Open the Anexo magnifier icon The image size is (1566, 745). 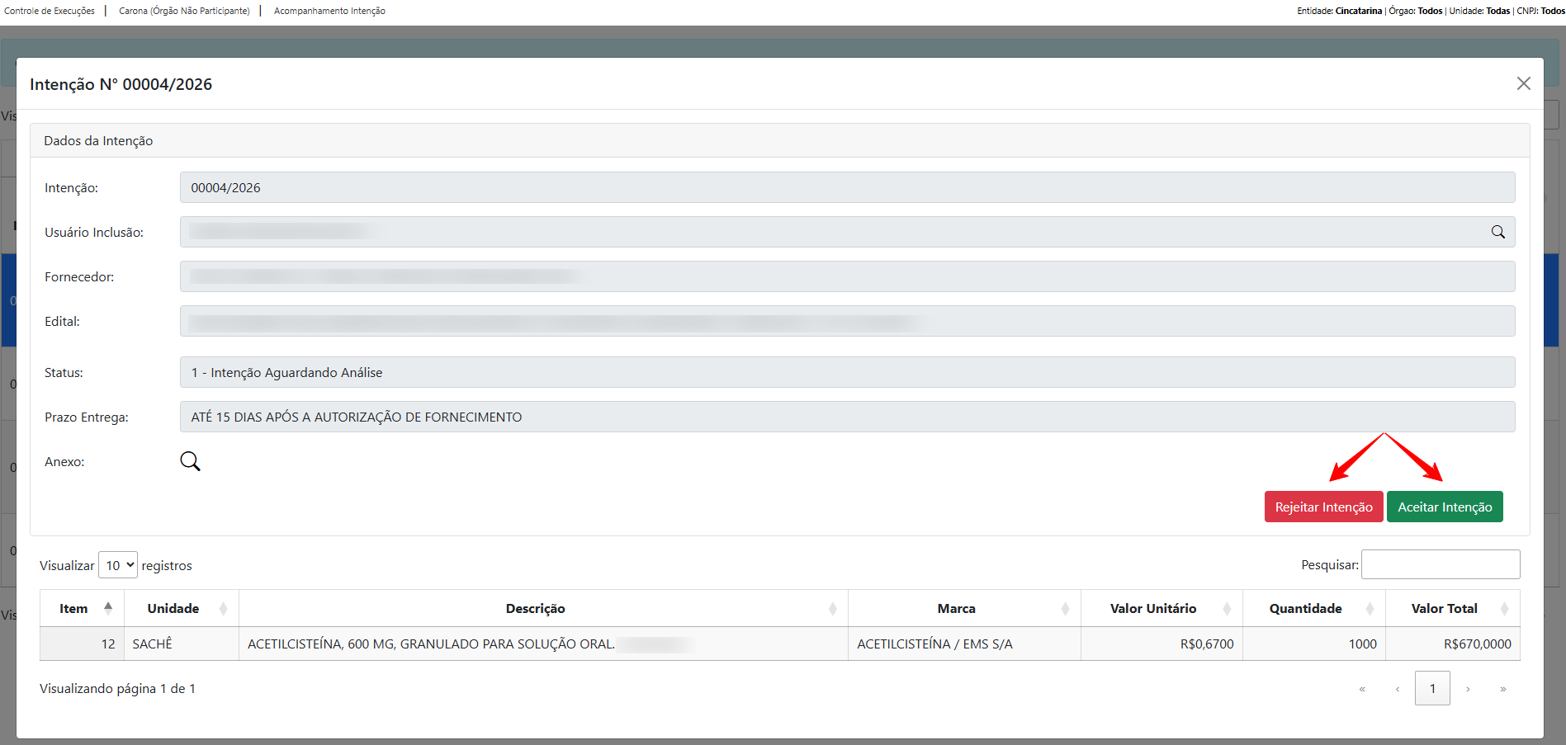190,461
